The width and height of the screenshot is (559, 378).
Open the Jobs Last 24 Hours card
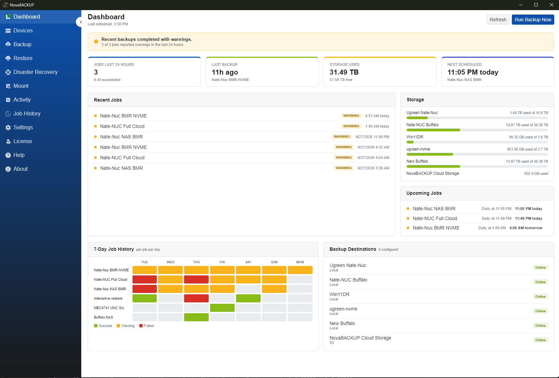click(x=144, y=72)
